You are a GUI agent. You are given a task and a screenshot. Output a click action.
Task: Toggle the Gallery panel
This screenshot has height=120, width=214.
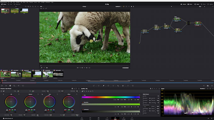pyautogui.click(x=4, y=4)
